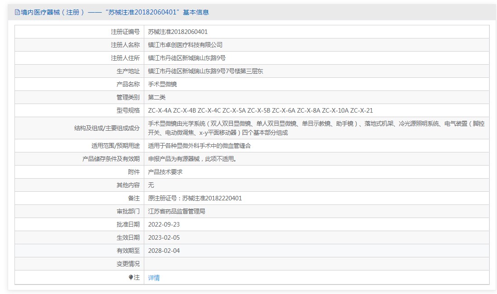Click the 生产地址 row label
Screen dimensions: 497x294
pyautogui.click(x=128, y=71)
